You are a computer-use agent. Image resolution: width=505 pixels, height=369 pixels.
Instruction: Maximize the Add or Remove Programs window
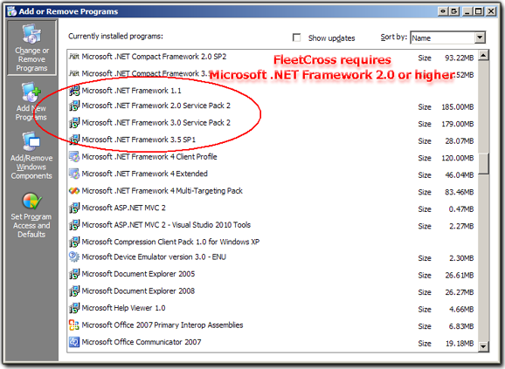click(x=479, y=11)
